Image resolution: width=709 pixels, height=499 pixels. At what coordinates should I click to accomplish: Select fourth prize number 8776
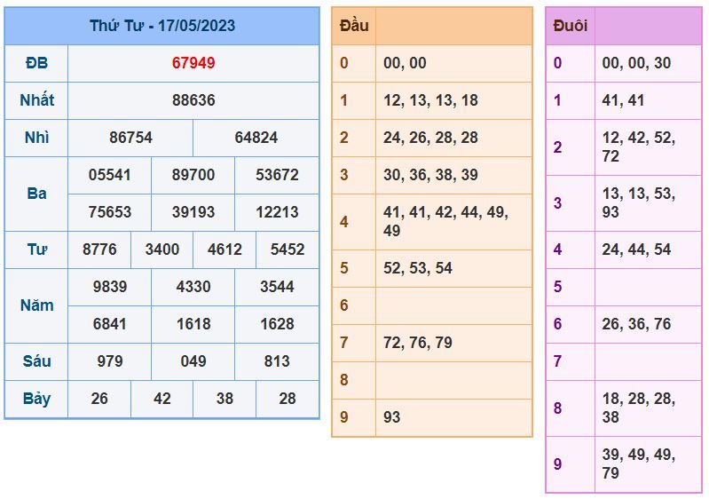(x=99, y=249)
